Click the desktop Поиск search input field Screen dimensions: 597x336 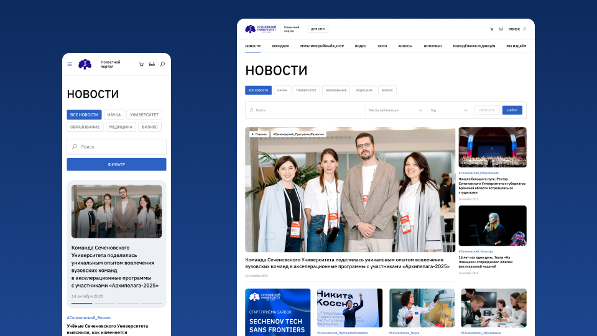coord(305,110)
